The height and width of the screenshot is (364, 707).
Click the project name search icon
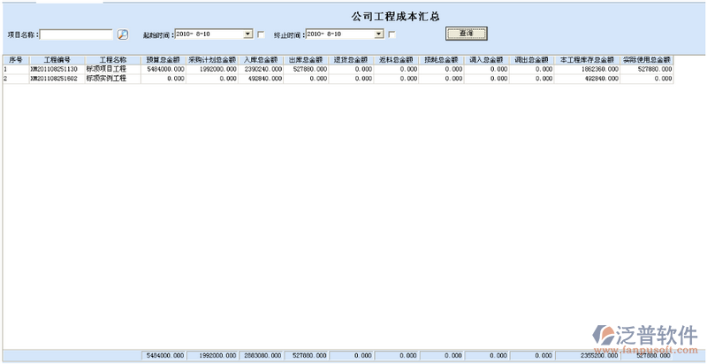pos(123,34)
